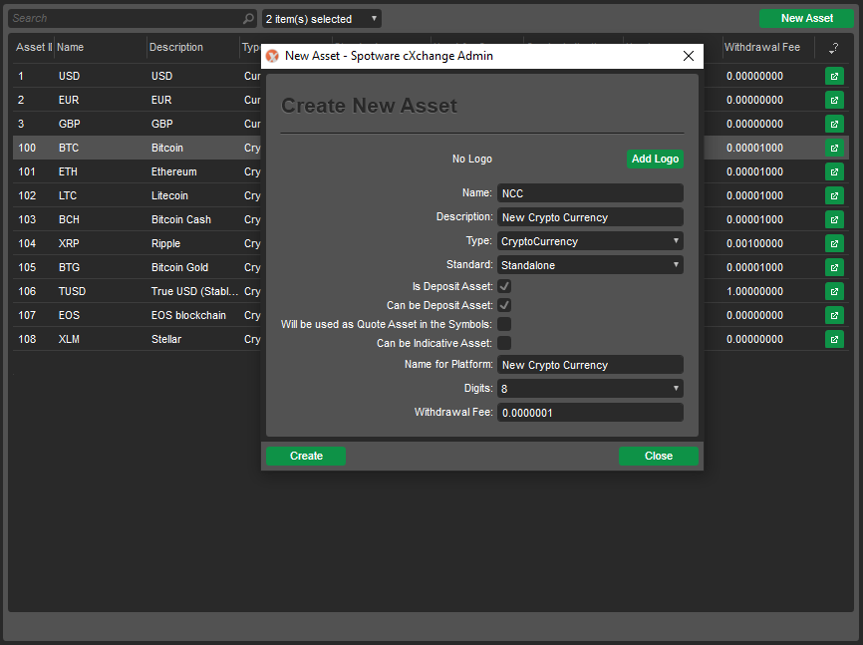This screenshot has height=645, width=863.
Task: Toggle the Can be Deposit Asset checkbox
Action: point(504,305)
